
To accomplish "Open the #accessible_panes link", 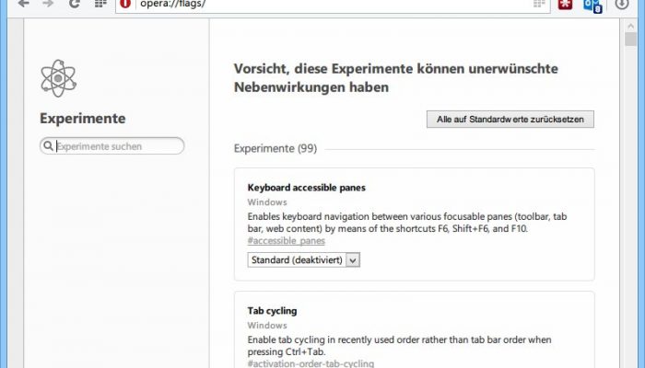I will pos(287,241).
